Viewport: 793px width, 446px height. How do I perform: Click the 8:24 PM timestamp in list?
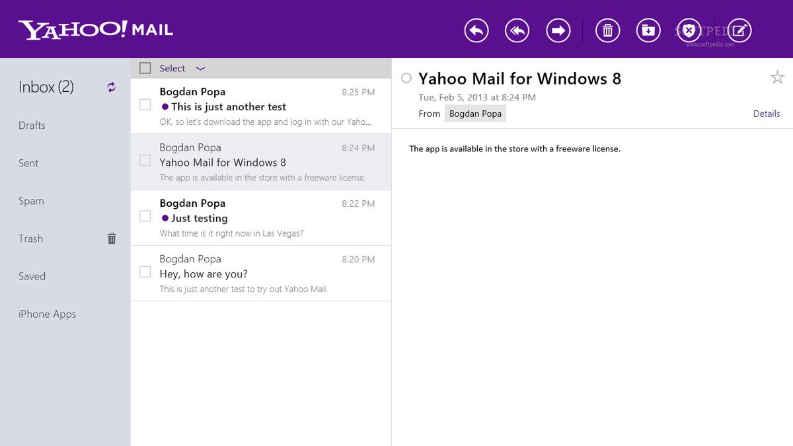tap(358, 148)
